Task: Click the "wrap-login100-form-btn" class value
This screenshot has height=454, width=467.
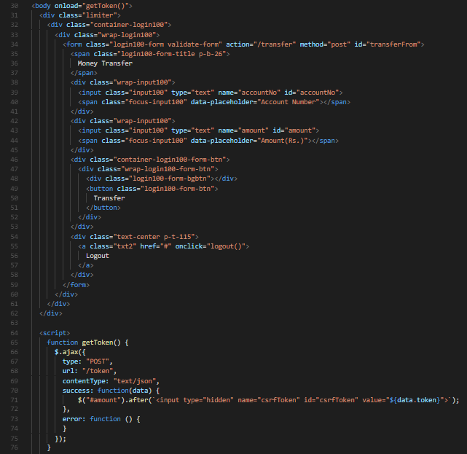Action: (x=168, y=169)
